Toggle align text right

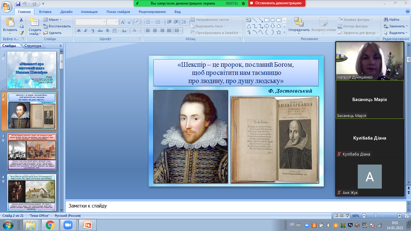point(162,30)
